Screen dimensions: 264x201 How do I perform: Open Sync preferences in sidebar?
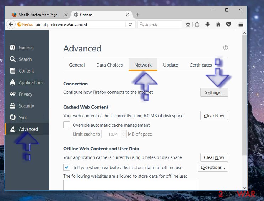(27, 117)
